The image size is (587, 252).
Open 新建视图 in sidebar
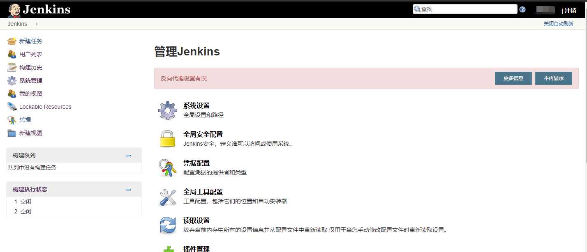31,133
